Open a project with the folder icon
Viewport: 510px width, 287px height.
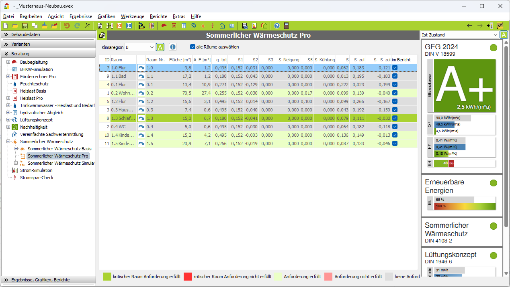(15, 26)
